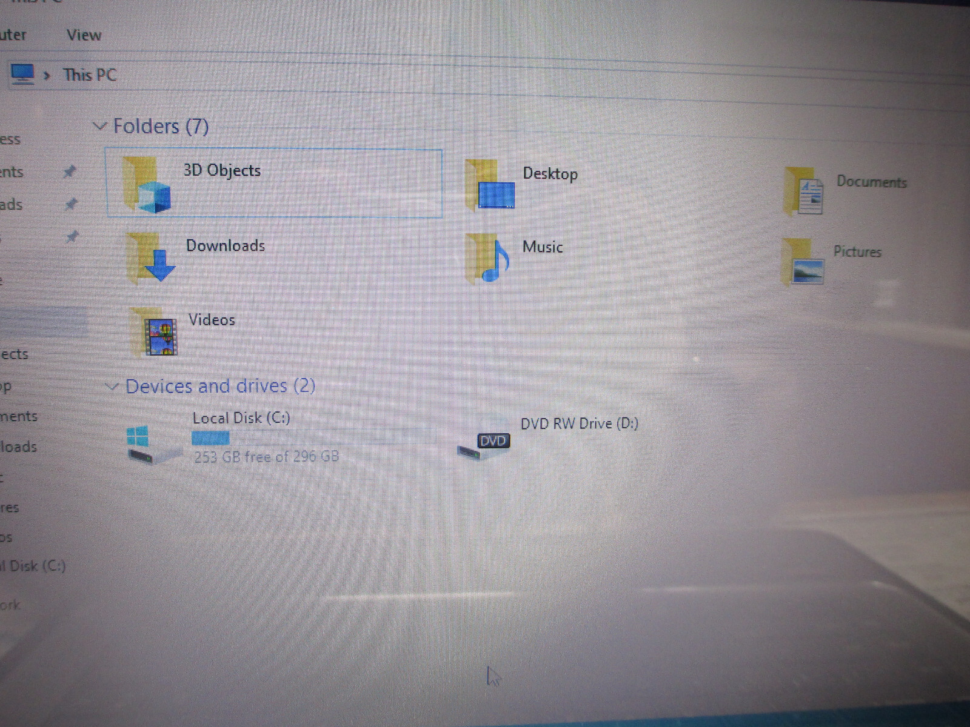
Task: Open the Desktop folder icon
Action: tap(491, 185)
